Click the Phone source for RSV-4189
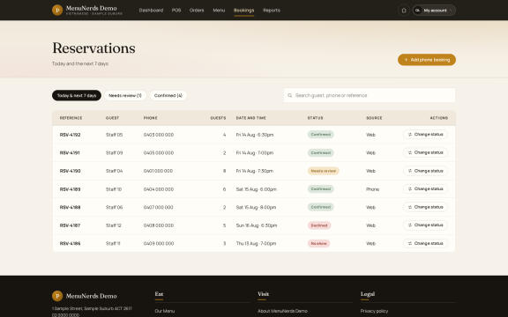 pyautogui.click(x=372, y=189)
